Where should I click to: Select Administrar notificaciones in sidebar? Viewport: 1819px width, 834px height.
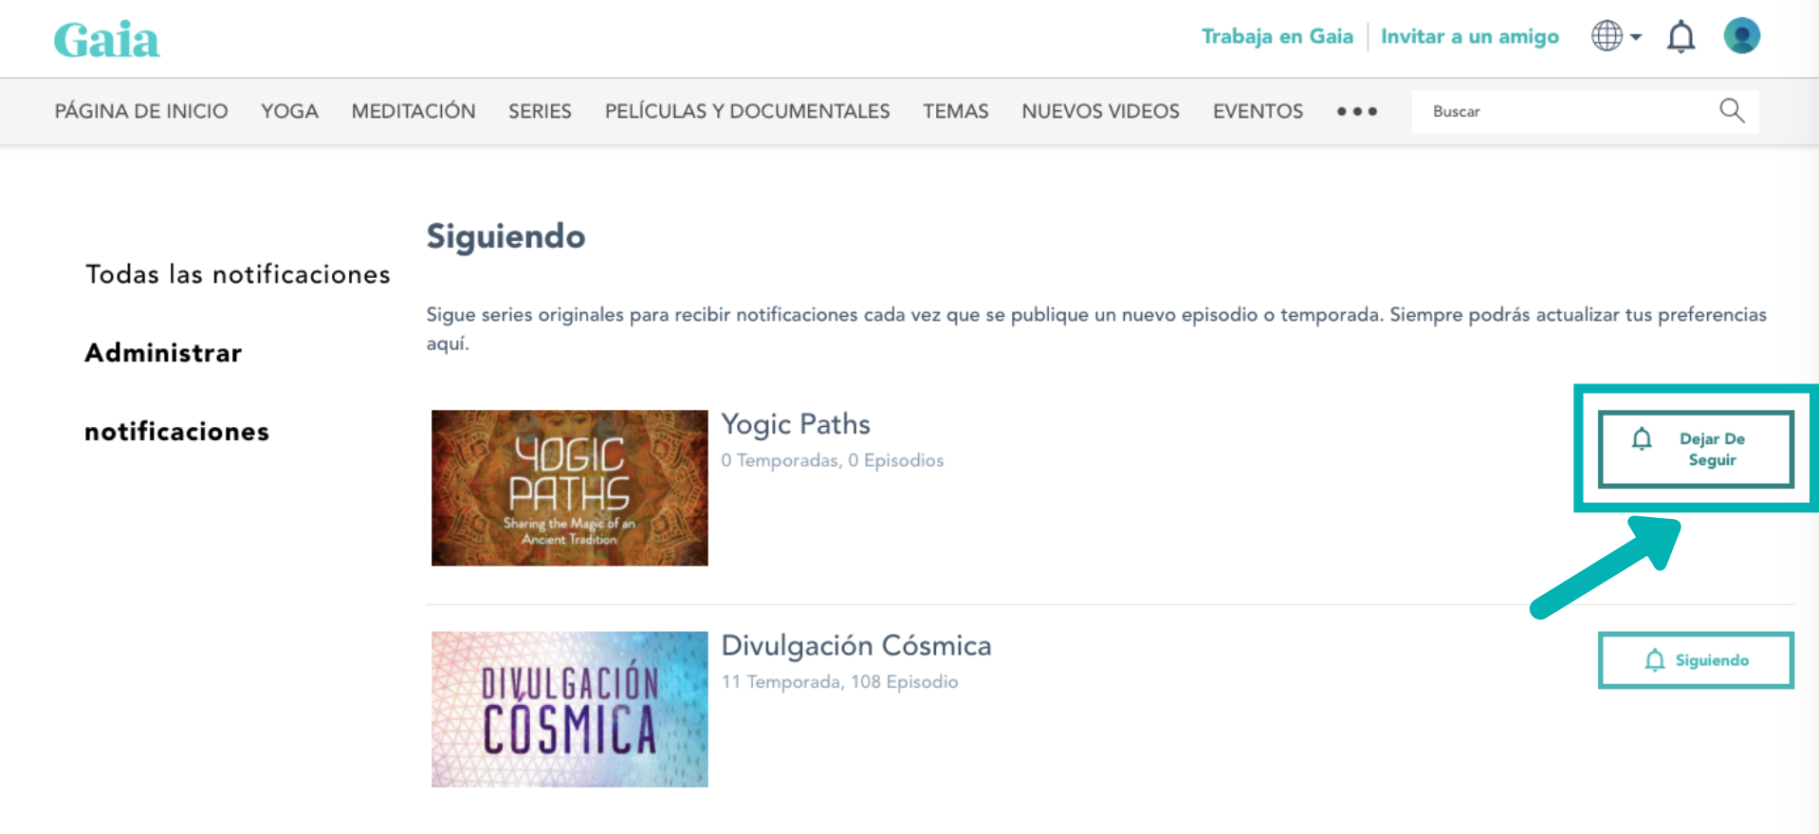click(176, 392)
